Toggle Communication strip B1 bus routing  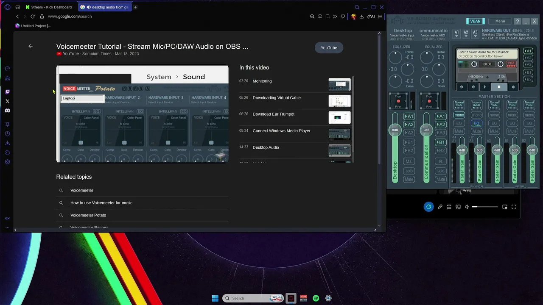[441, 142]
